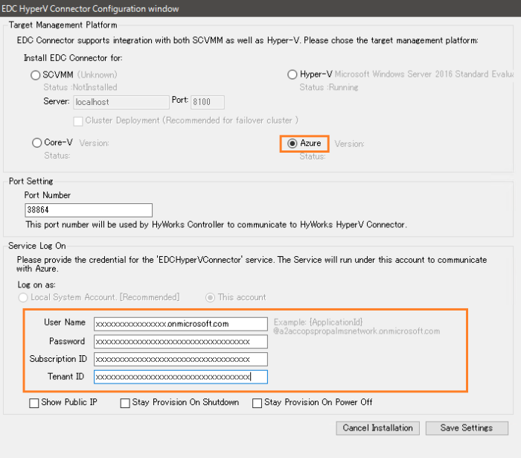Select Local System Account radio option
The width and height of the screenshot is (521, 458).
pos(23,297)
